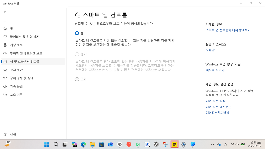The height and width of the screenshot is (149, 265).
Task: Open Windows Security shield on taskbar
Action: (193, 144)
